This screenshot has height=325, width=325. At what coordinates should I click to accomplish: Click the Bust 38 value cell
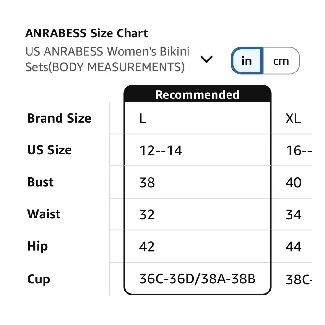pyautogui.click(x=197, y=182)
